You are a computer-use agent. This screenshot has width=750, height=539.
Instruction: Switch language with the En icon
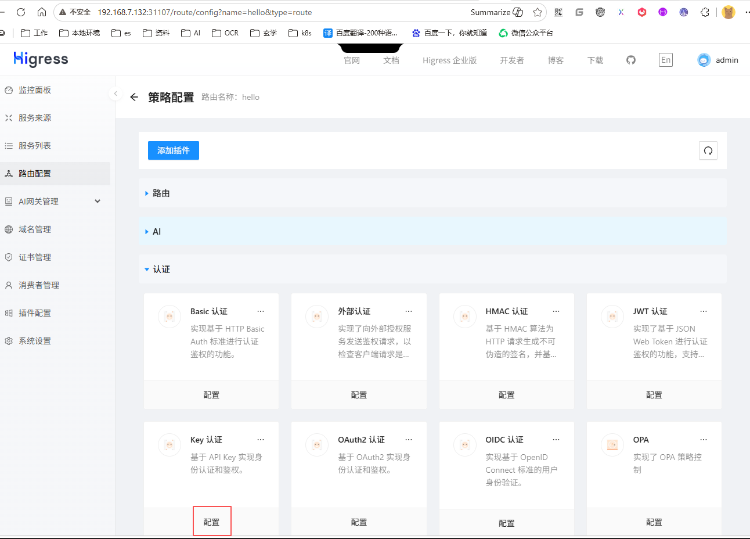(666, 60)
